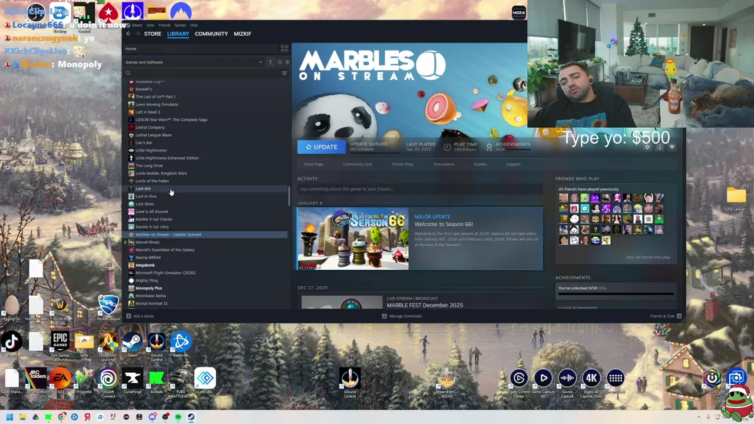Open the For Lawyer desktop folder
Screen dimensions: 754x424
736,198
